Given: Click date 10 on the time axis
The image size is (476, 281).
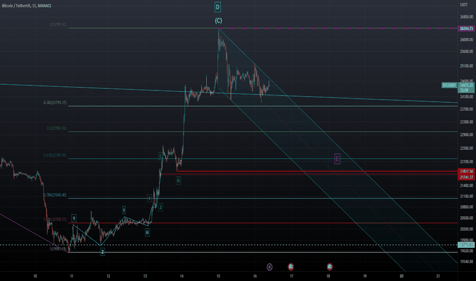Looking at the screenshot, I should 35,276.
